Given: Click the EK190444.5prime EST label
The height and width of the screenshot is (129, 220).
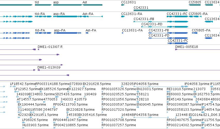Looking at the screenshot, I should (32, 105).
